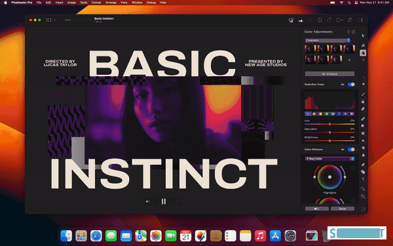Viewport: 393px width, 246px height.
Task: Click the Brightness slider handle
Action: tap(330, 141)
